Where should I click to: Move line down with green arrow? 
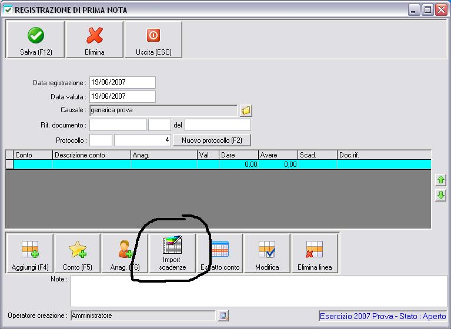(440, 196)
